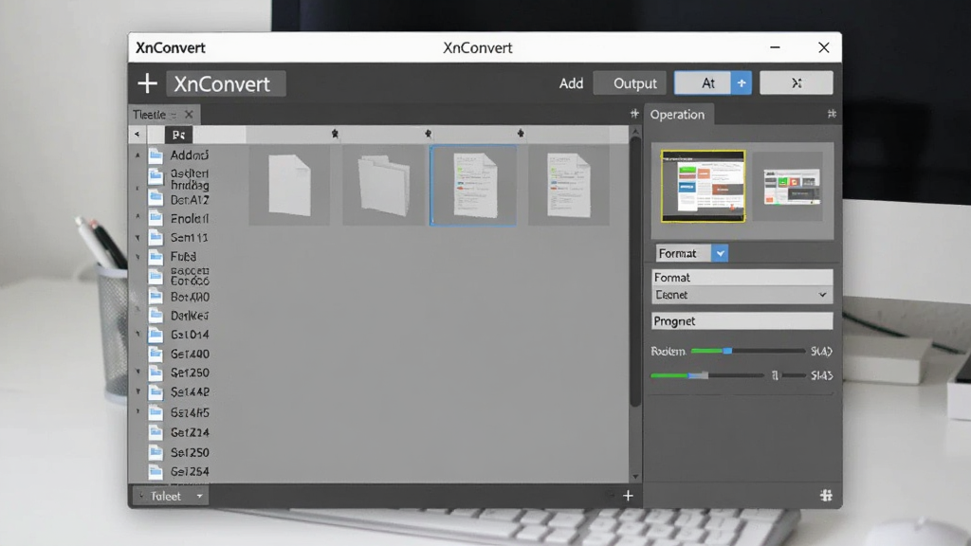Collapse the Addoc tree node arrow
The width and height of the screenshot is (971, 546).
[137, 155]
